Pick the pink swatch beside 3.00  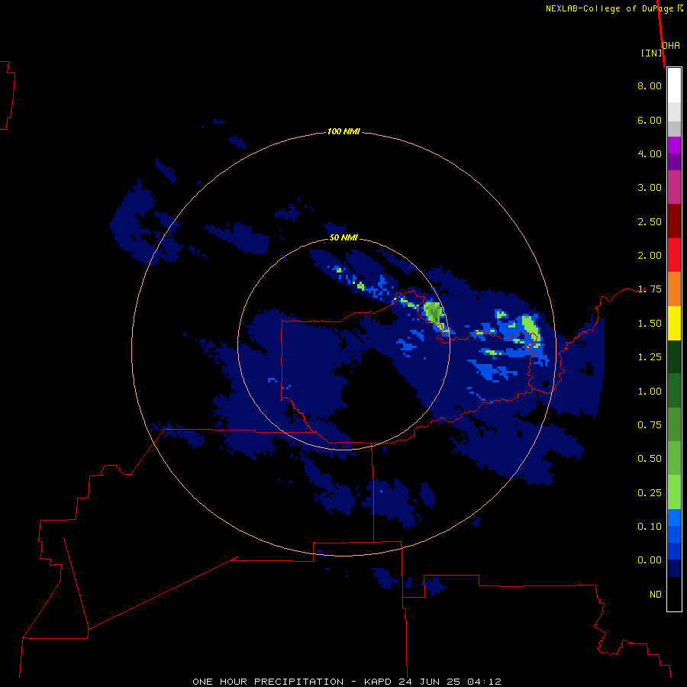point(674,187)
